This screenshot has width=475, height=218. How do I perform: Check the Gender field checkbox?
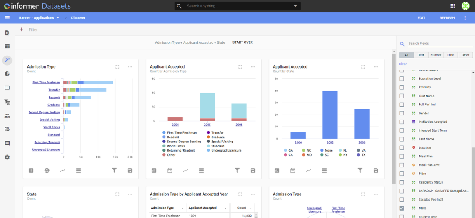click(x=402, y=113)
